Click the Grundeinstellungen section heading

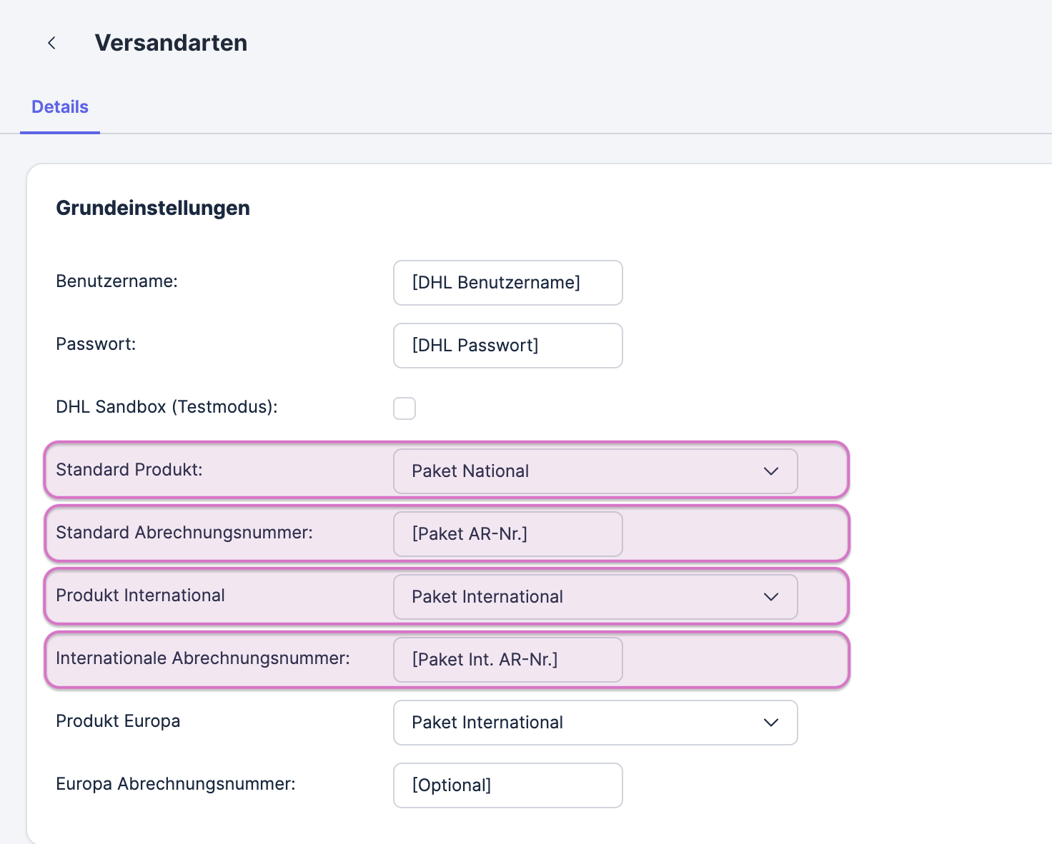(153, 208)
